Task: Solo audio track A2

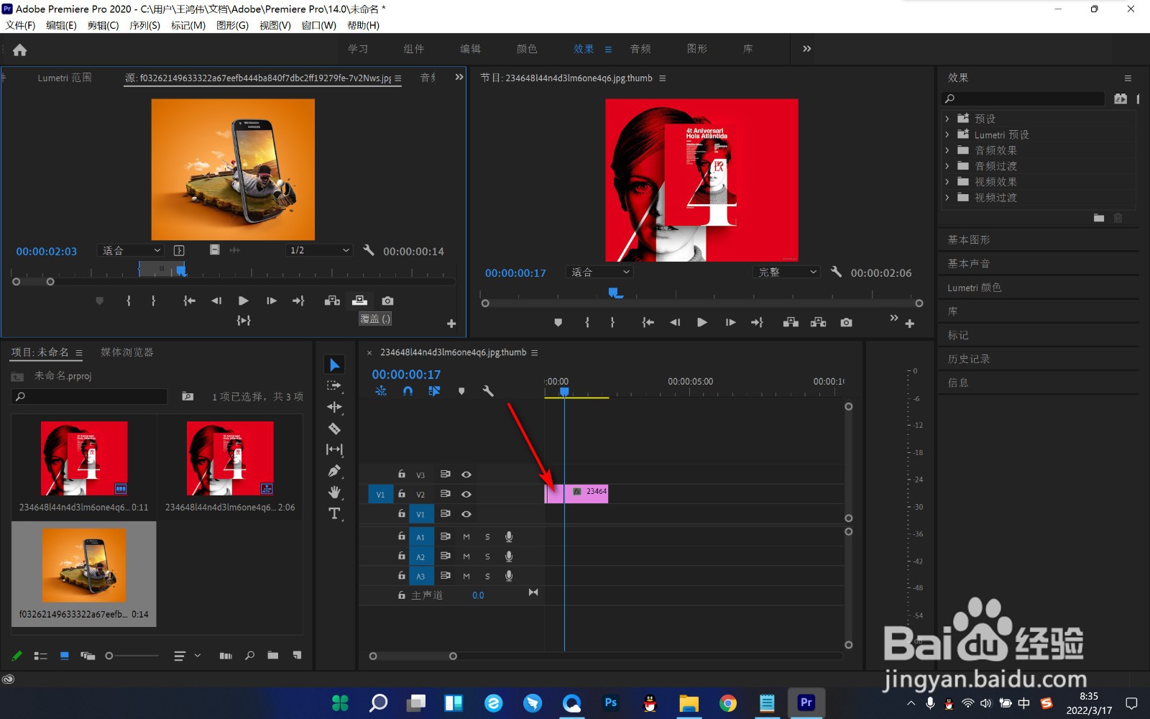Action: (487, 557)
